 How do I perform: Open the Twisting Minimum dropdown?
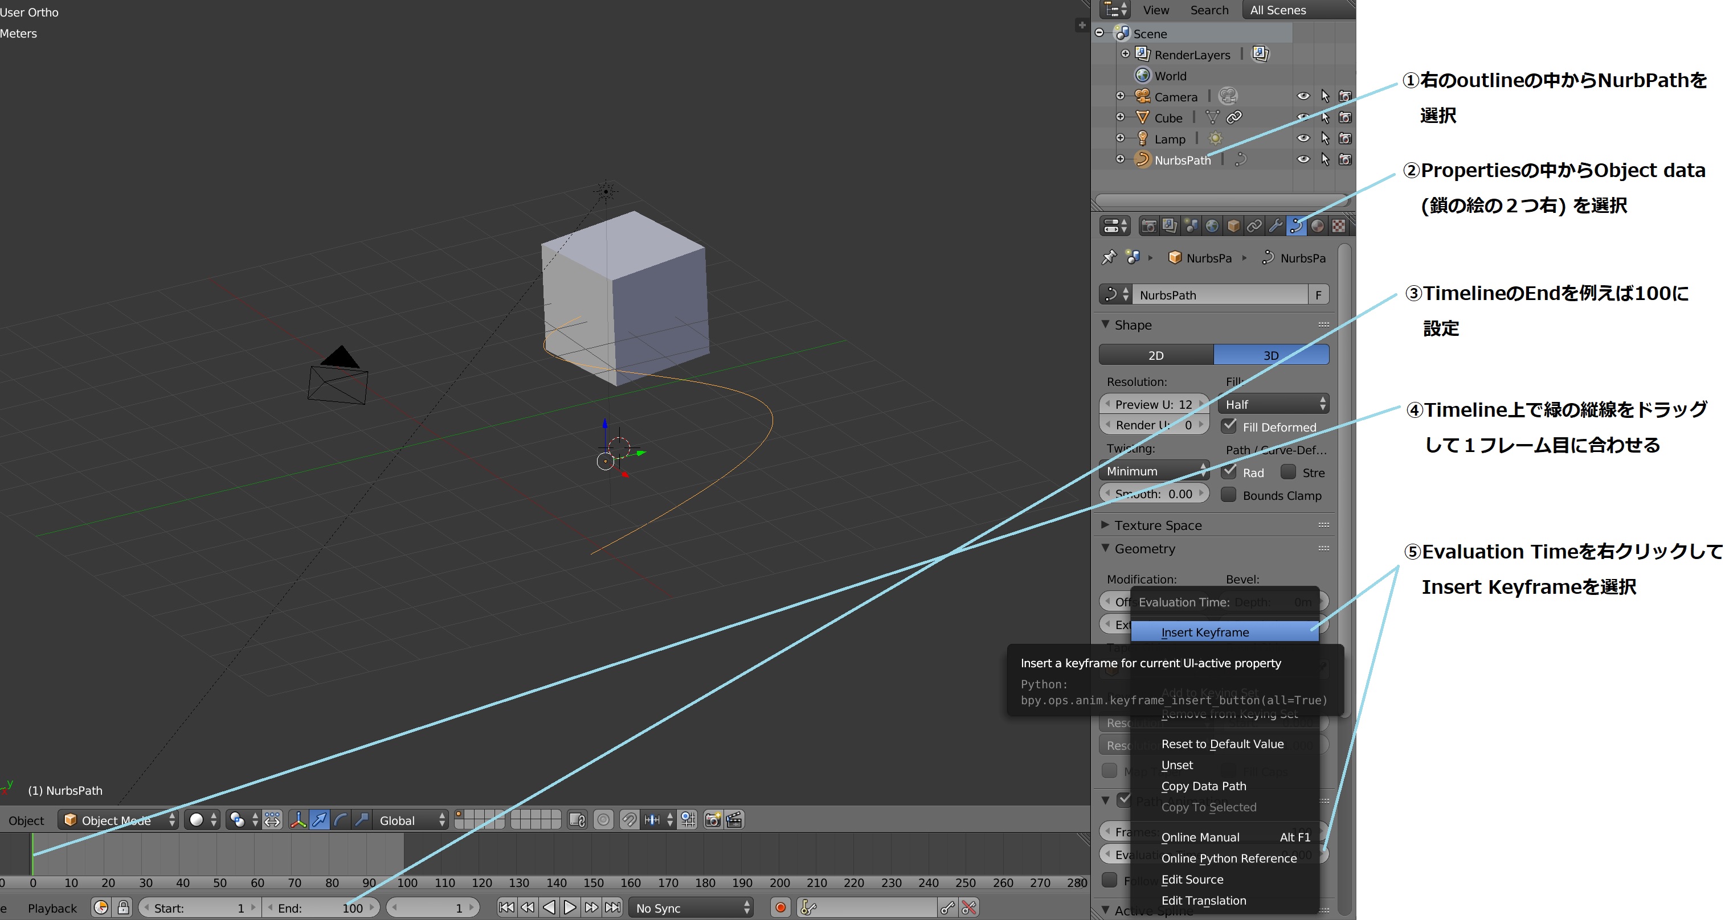pyautogui.click(x=1155, y=470)
